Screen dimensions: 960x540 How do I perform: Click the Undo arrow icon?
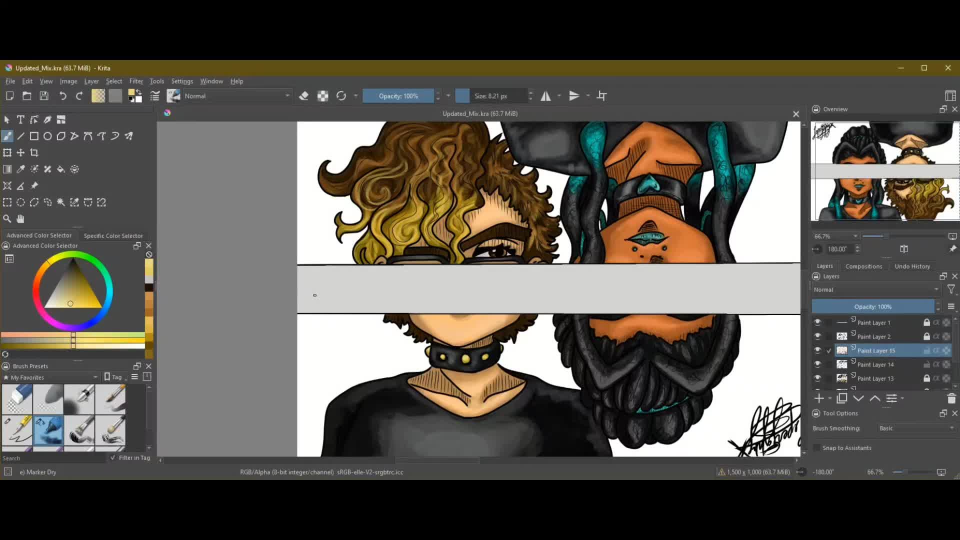pos(62,96)
